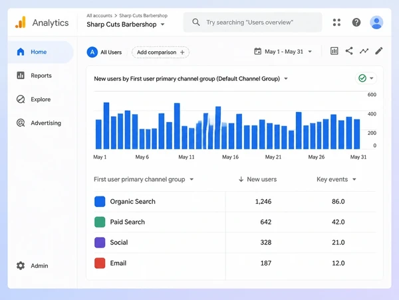Open the May 1 - May 31 date range picker

tap(283, 52)
